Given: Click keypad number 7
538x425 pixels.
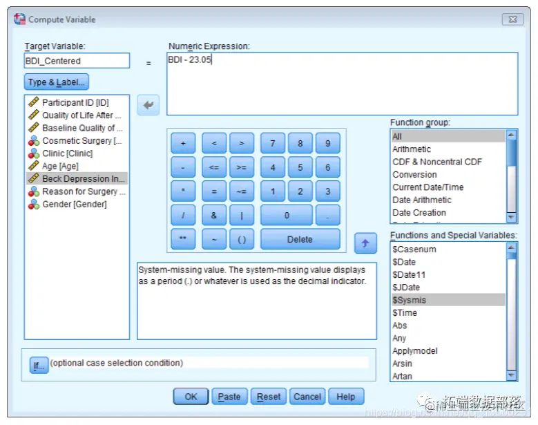Looking at the screenshot, I should pyautogui.click(x=273, y=143).
